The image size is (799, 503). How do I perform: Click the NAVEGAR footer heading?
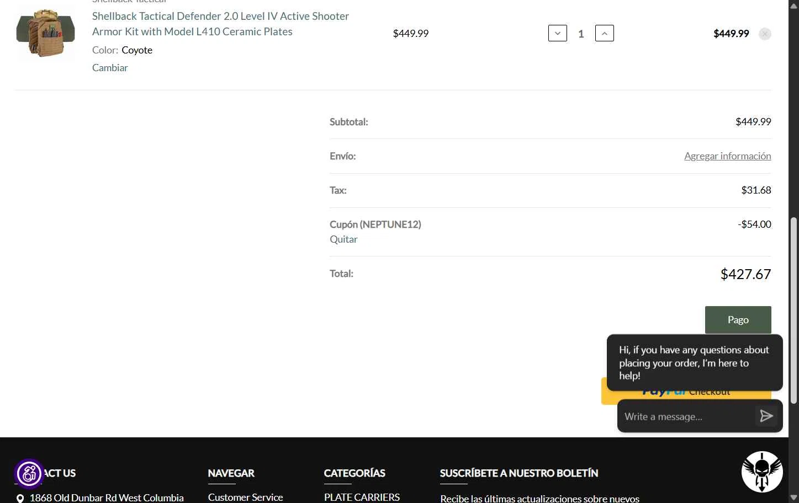pyautogui.click(x=231, y=473)
